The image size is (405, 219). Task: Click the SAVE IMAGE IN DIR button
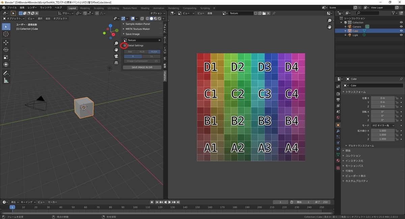[x=142, y=67]
